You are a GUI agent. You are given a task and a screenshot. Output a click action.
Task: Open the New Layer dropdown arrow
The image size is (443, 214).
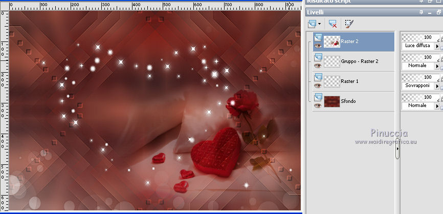coord(319,24)
